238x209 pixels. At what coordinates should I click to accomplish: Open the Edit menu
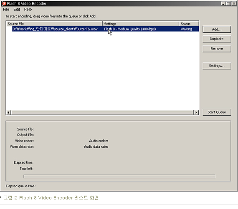(17, 10)
